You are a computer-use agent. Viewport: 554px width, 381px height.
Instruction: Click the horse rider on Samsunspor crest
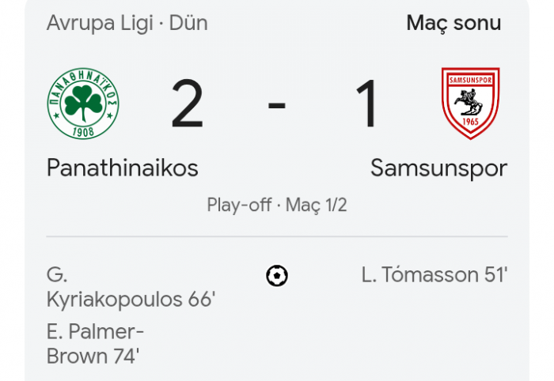pyautogui.click(x=470, y=102)
